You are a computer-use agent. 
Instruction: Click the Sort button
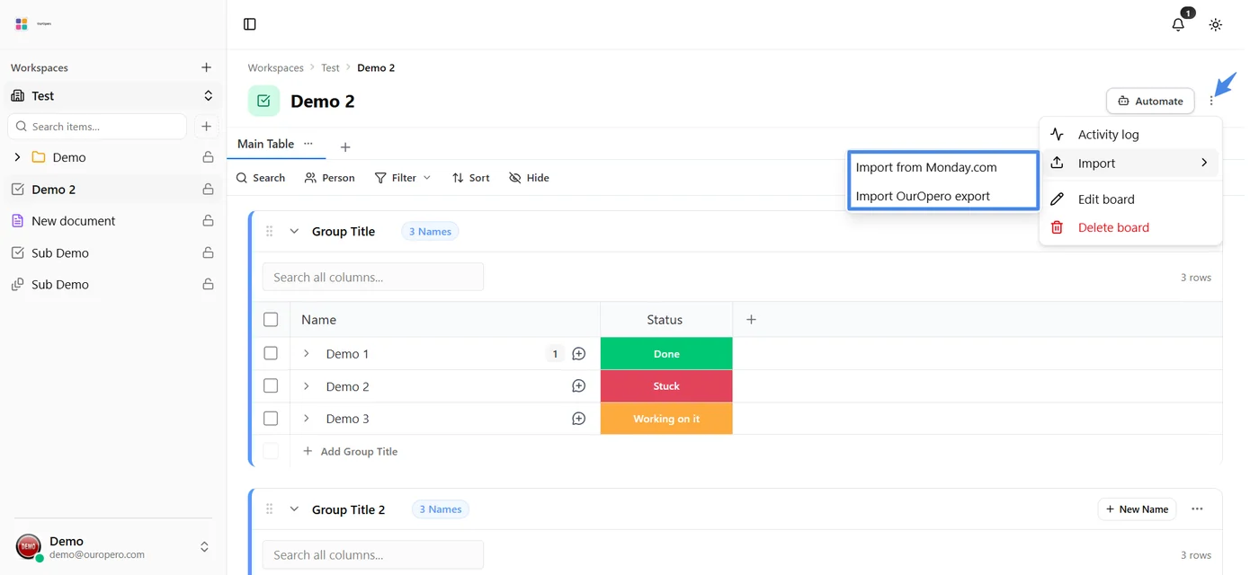click(471, 178)
